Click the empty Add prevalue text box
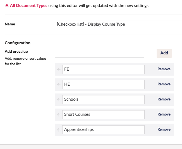 click(x=100, y=53)
